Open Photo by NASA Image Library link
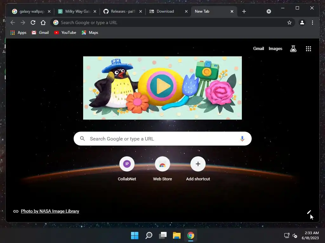Viewport: 325px width, 243px height. [50, 211]
